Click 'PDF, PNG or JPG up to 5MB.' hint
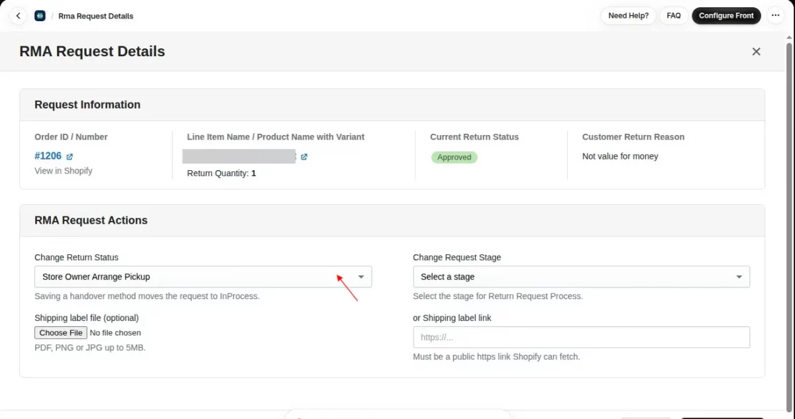Screen dimensions: 795x419 (x=90, y=348)
